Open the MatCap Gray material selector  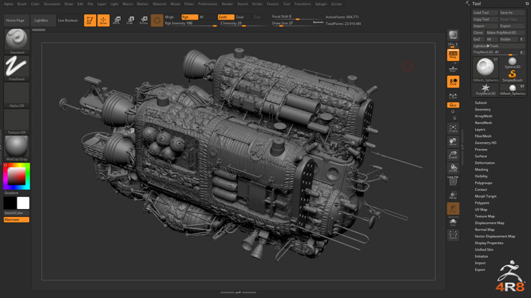(17, 148)
